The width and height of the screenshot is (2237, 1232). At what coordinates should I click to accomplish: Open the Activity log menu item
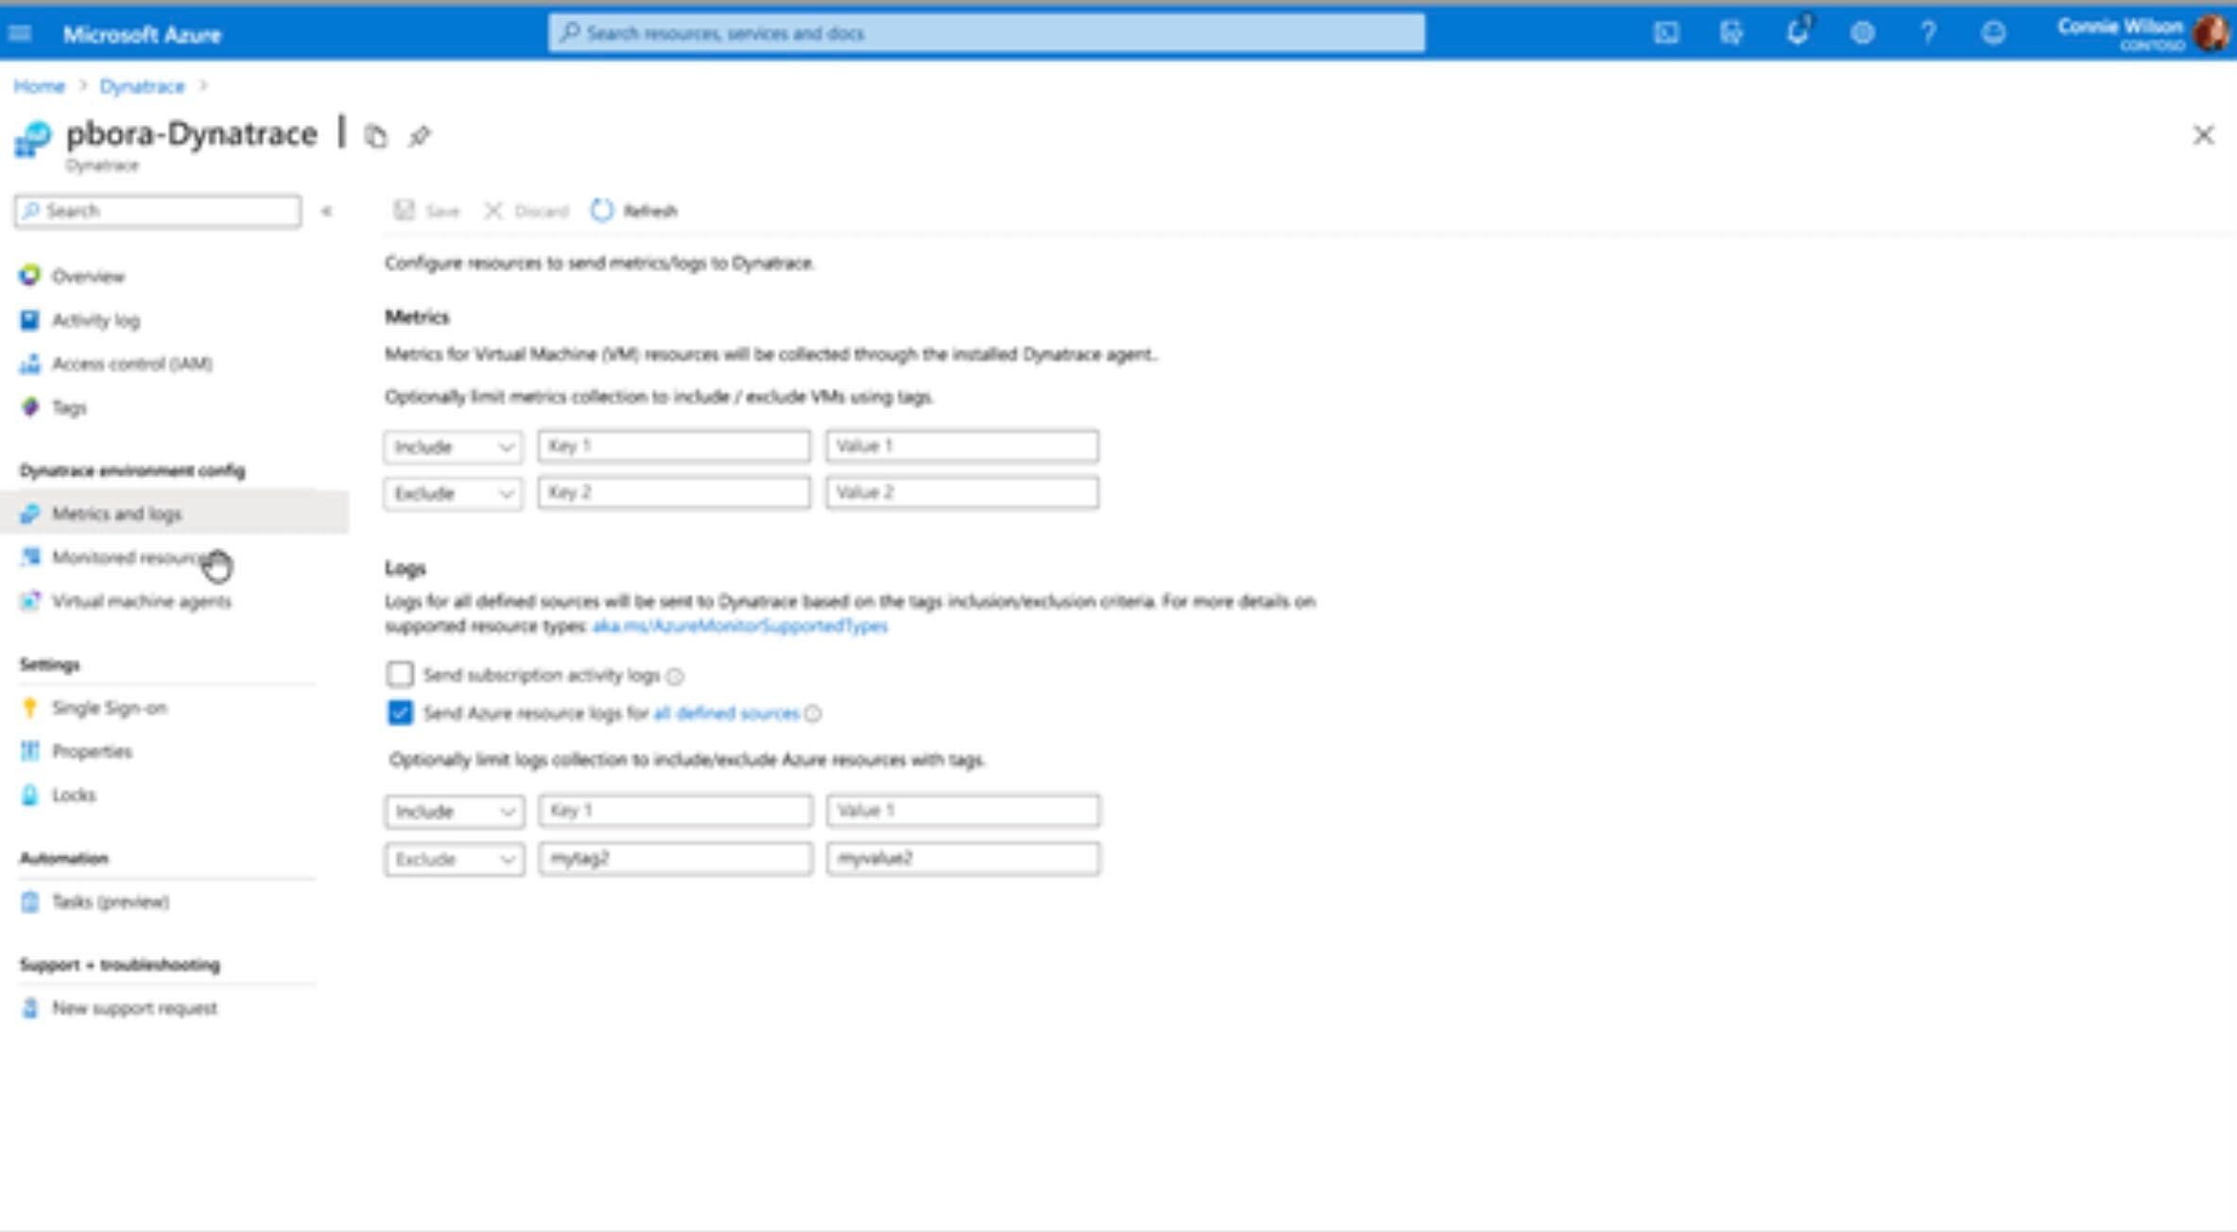pos(95,320)
